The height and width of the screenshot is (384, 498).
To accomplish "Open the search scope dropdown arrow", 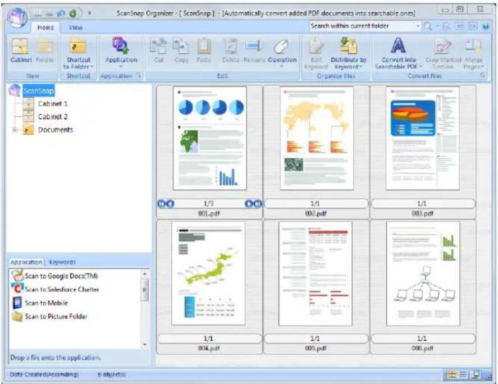I will (418, 26).
